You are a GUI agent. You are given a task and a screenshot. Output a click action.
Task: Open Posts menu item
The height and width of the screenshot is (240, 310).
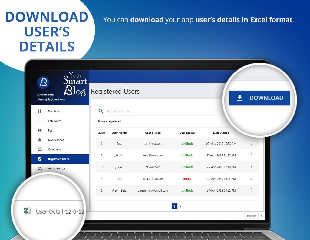(60, 130)
